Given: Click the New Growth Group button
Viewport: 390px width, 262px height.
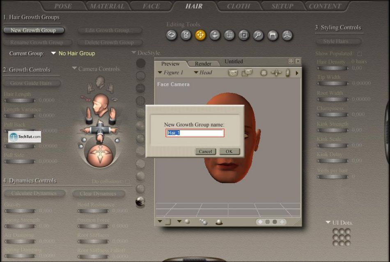Looking at the screenshot, I should tap(34, 30).
